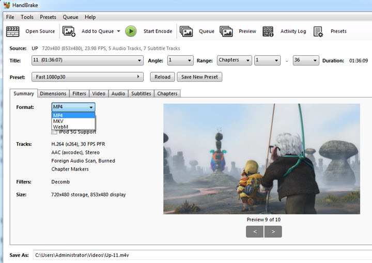The width and height of the screenshot is (372, 263).
Task: Click the 'H.264 (x264), 30 FPS PFR' track text
Action: point(78,144)
